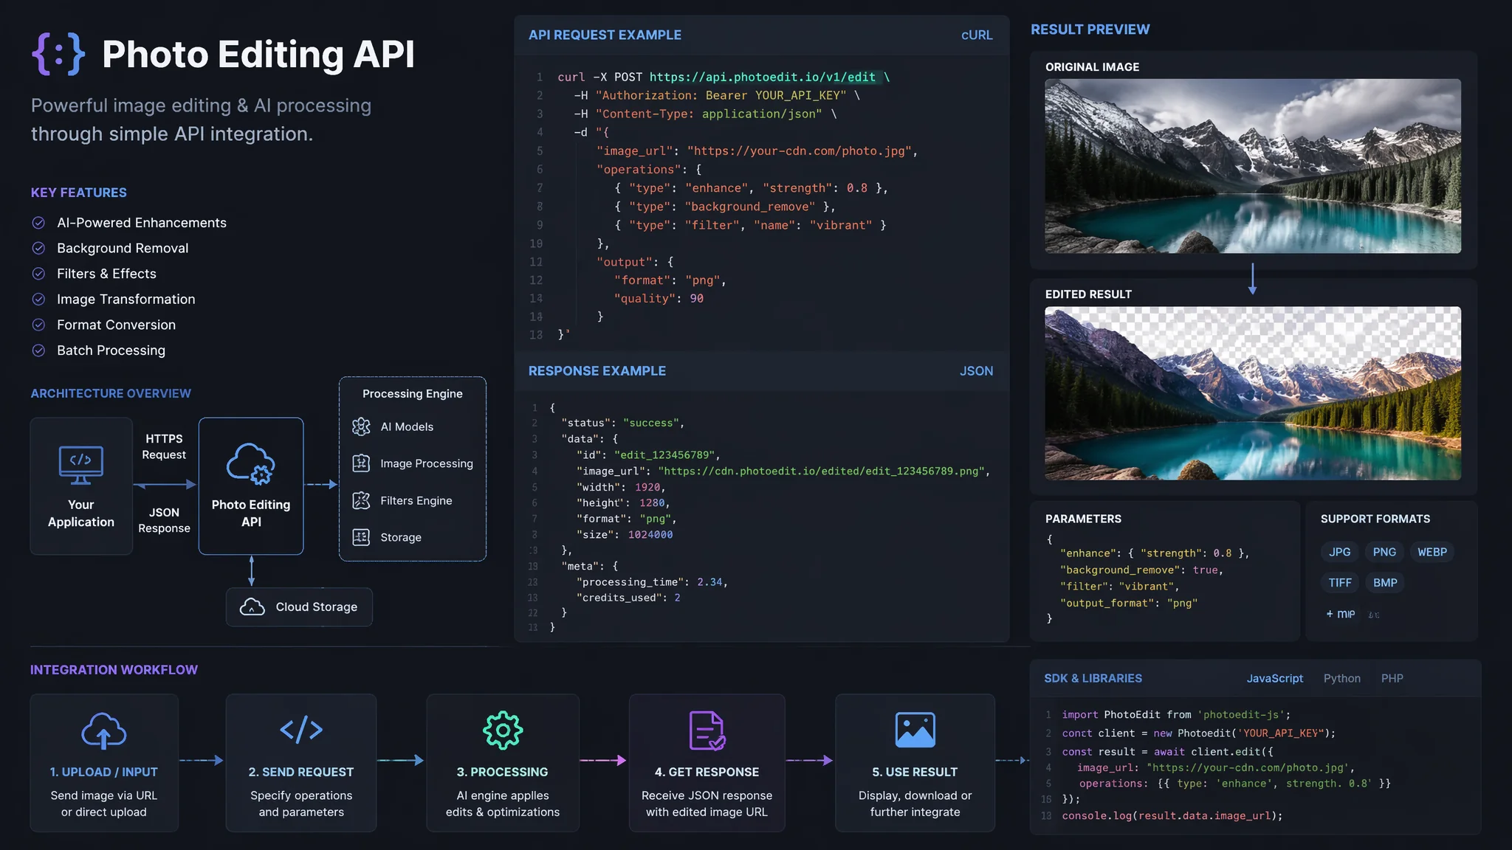The height and width of the screenshot is (850, 1512).
Task: Click the "credits_used": 2 line
Action: [x=628, y=598]
